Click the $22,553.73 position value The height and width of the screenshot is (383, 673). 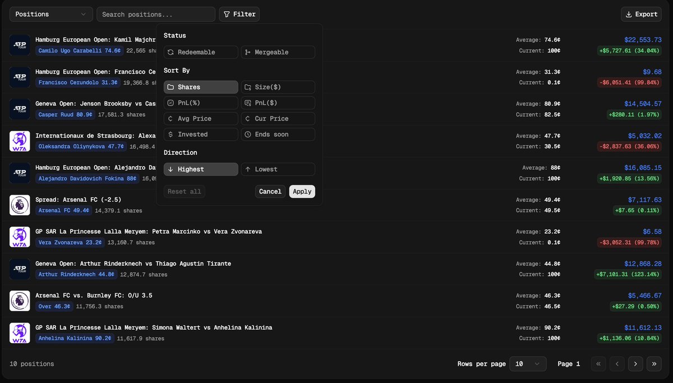coord(643,40)
